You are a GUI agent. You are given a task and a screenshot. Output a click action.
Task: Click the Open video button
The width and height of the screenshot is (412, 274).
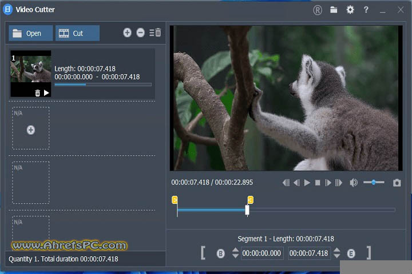31,33
